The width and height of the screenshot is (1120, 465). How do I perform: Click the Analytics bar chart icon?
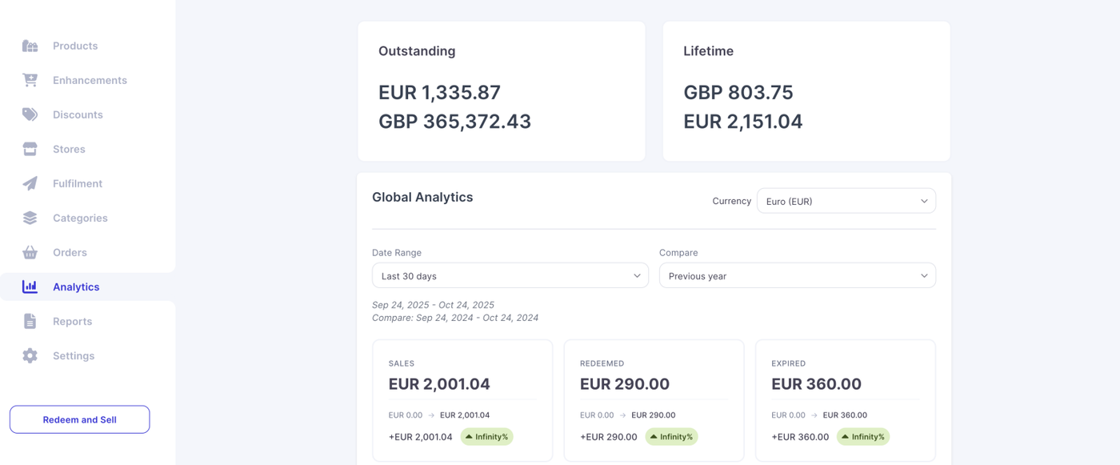pos(30,287)
